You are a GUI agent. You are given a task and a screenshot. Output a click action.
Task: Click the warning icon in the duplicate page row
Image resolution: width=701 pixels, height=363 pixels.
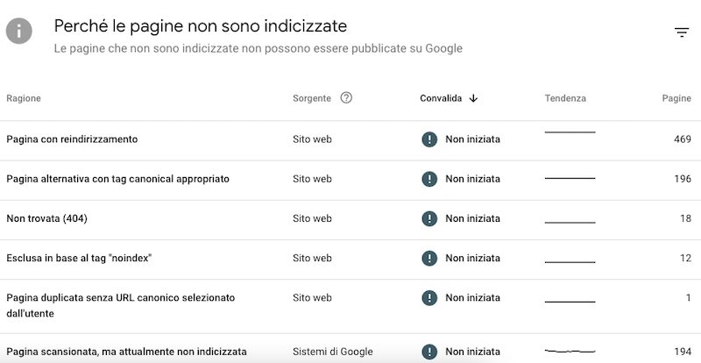[429, 298]
